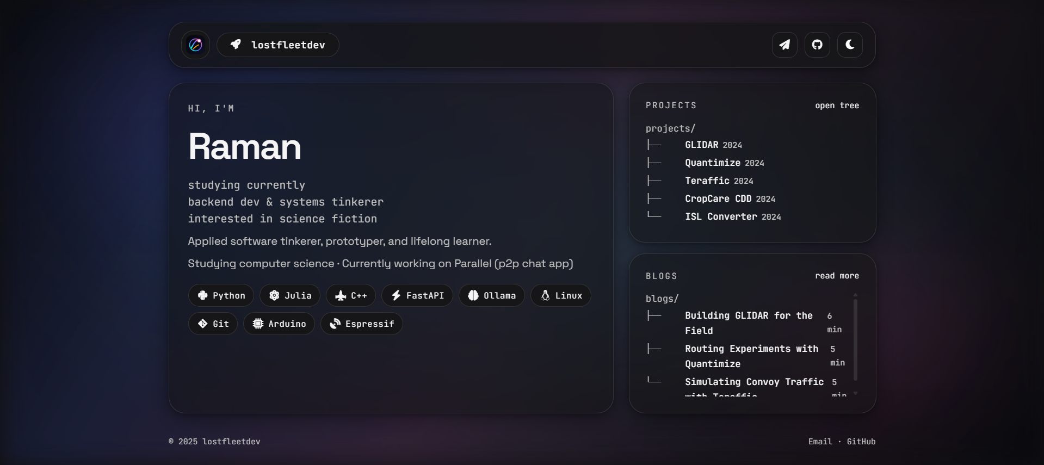The image size is (1044, 465).
Task: Open the ISL Converter project
Action: click(732, 216)
